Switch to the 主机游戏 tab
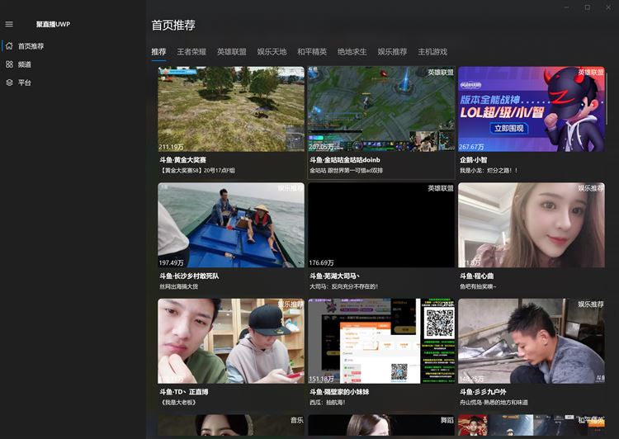Screen dimensions: 619x439 432,52
